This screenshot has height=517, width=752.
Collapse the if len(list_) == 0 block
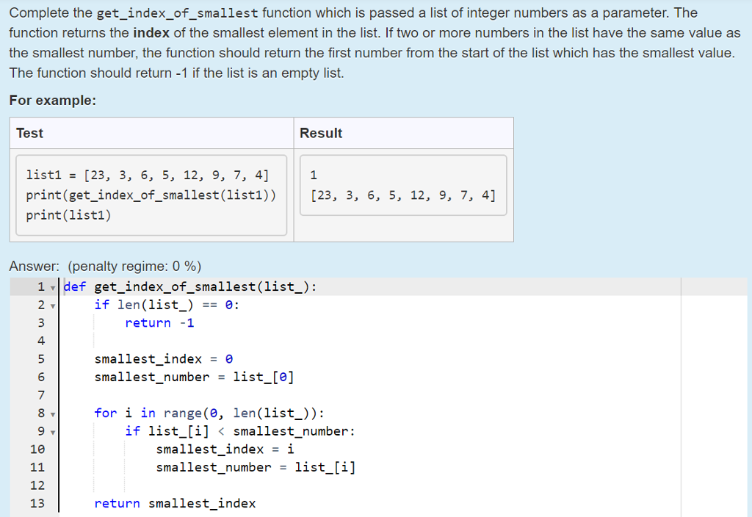(x=51, y=305)
